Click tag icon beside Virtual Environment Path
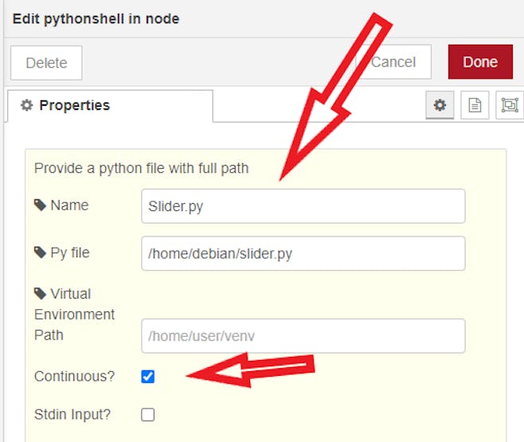524x442 pixels. [40, 294]
